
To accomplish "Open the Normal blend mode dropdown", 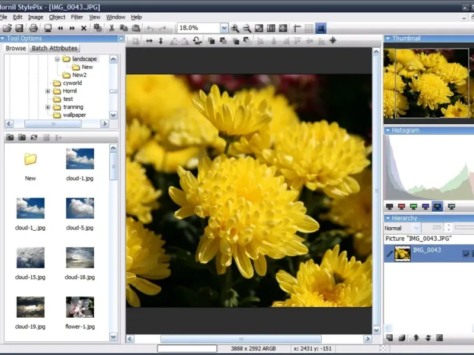I will (x=417, y=228).
